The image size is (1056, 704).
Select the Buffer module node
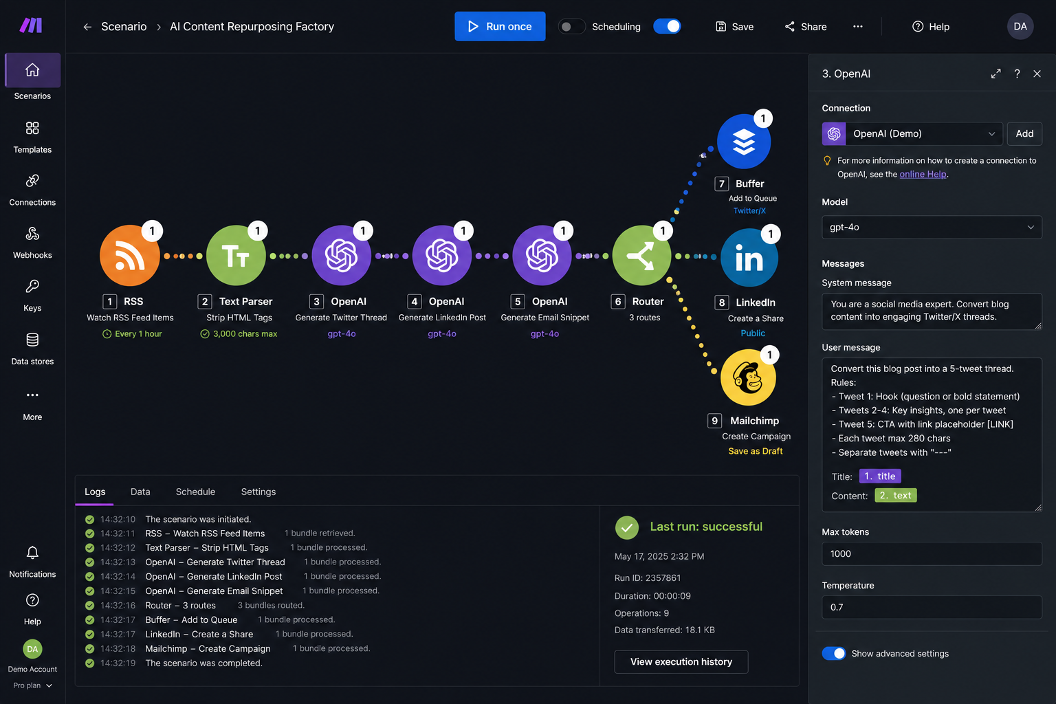(x=744, y=142)
